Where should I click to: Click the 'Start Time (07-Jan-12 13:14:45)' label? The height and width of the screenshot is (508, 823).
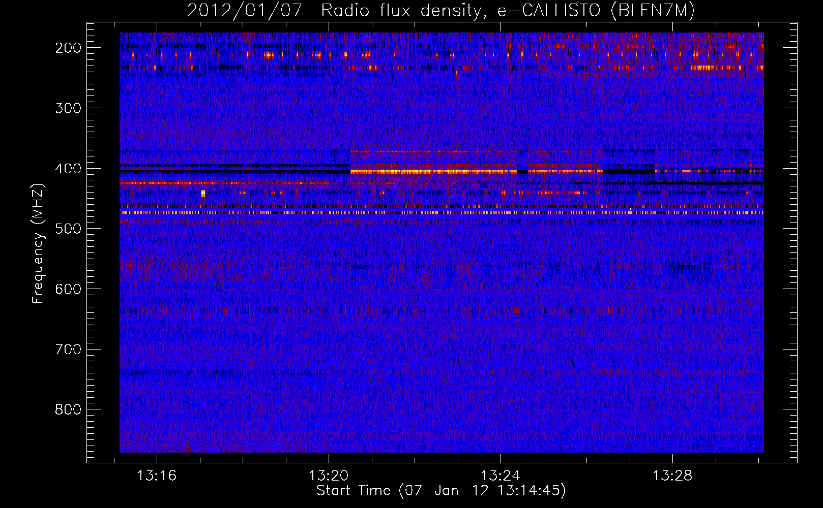(440, 491)
